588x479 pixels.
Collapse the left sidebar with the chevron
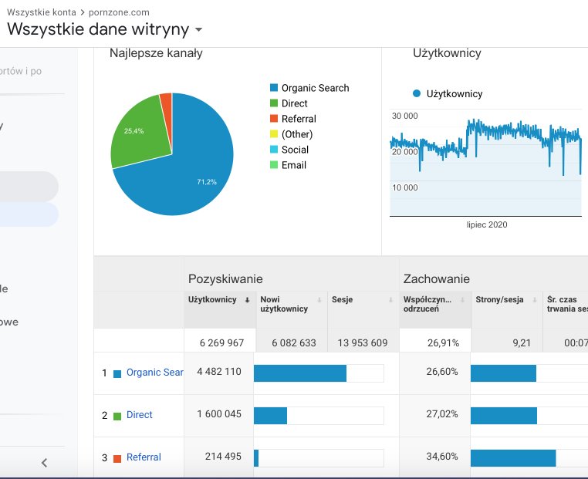[44, 463]
